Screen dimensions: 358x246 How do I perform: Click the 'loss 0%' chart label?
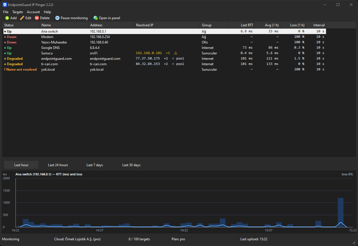[x=347, y=174]
